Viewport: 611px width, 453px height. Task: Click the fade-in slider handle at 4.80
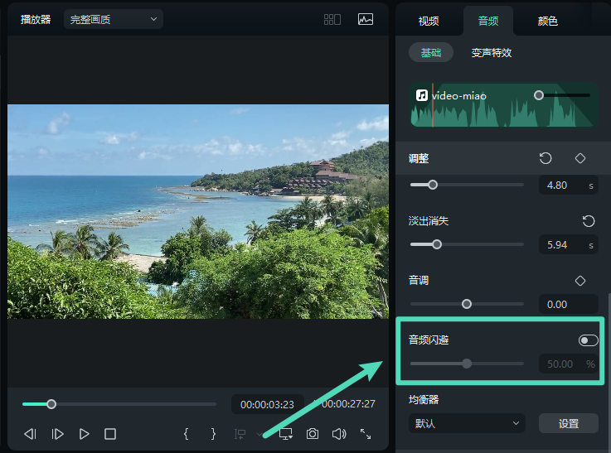433,185
